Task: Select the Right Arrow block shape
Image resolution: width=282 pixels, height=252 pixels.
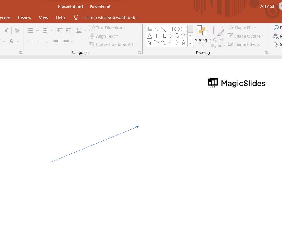Action: (x=170, y=36)
